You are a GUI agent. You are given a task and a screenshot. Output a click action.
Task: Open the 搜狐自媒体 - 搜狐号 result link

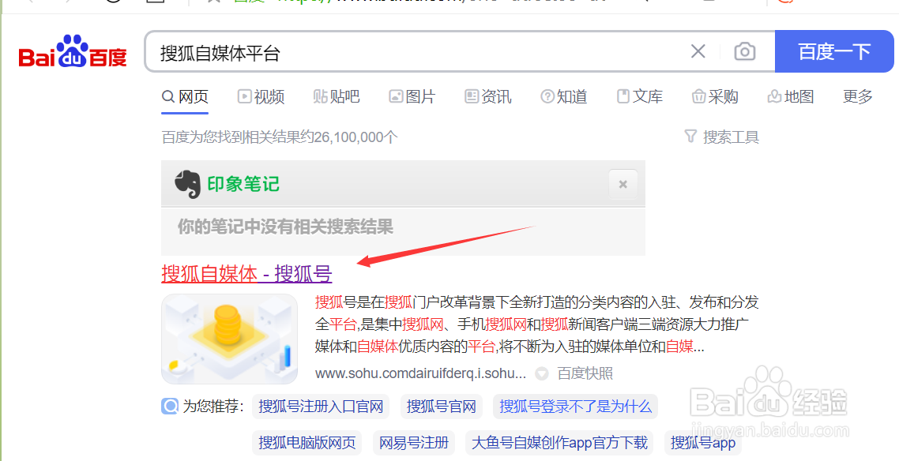[x=246, y=274]
